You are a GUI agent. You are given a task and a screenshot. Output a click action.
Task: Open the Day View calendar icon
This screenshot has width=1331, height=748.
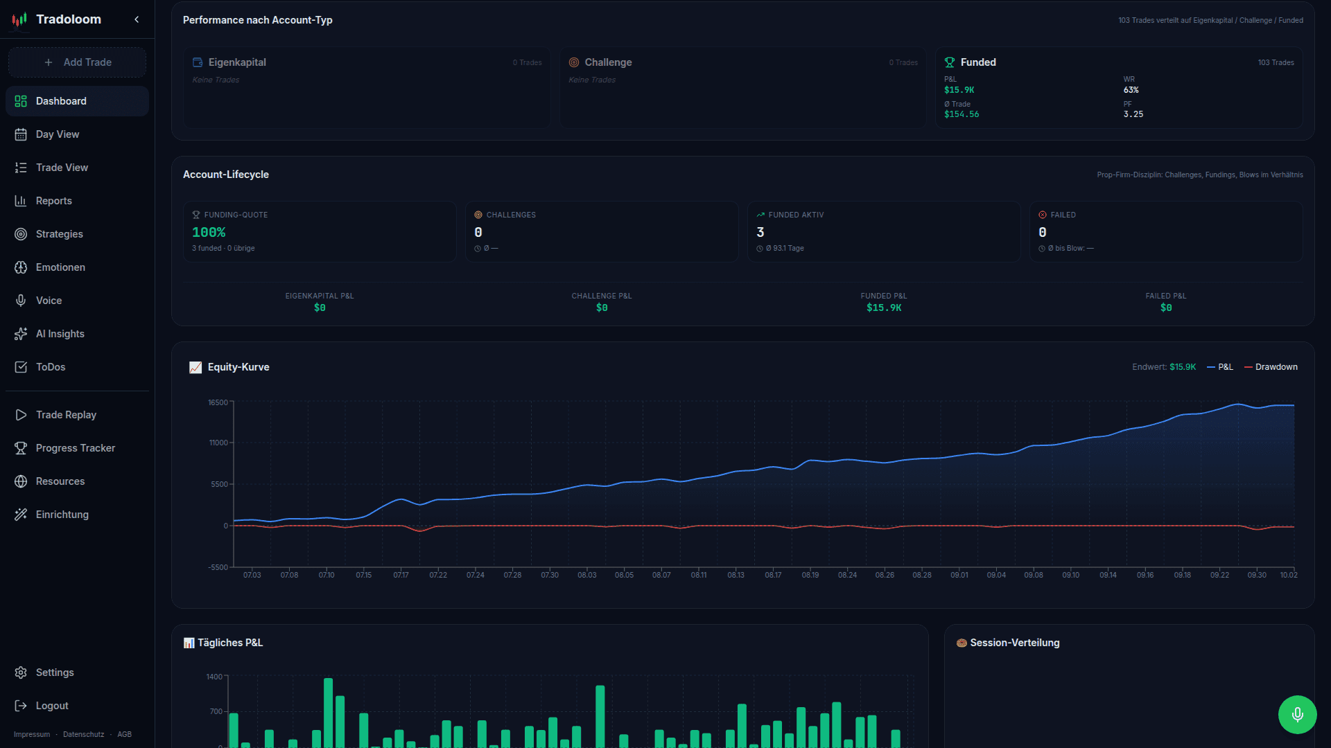pos(21,134)
